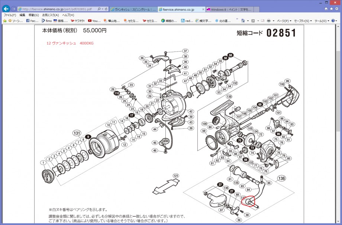Click the black bearing number 110
The image size is (342, 225).
pyautogui.click(x=116, y=93)
